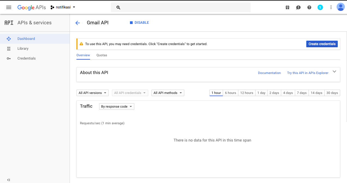347x183 pixels.
Task: Open the hamburger navigation menu
Action: click(x=9, y=7)
